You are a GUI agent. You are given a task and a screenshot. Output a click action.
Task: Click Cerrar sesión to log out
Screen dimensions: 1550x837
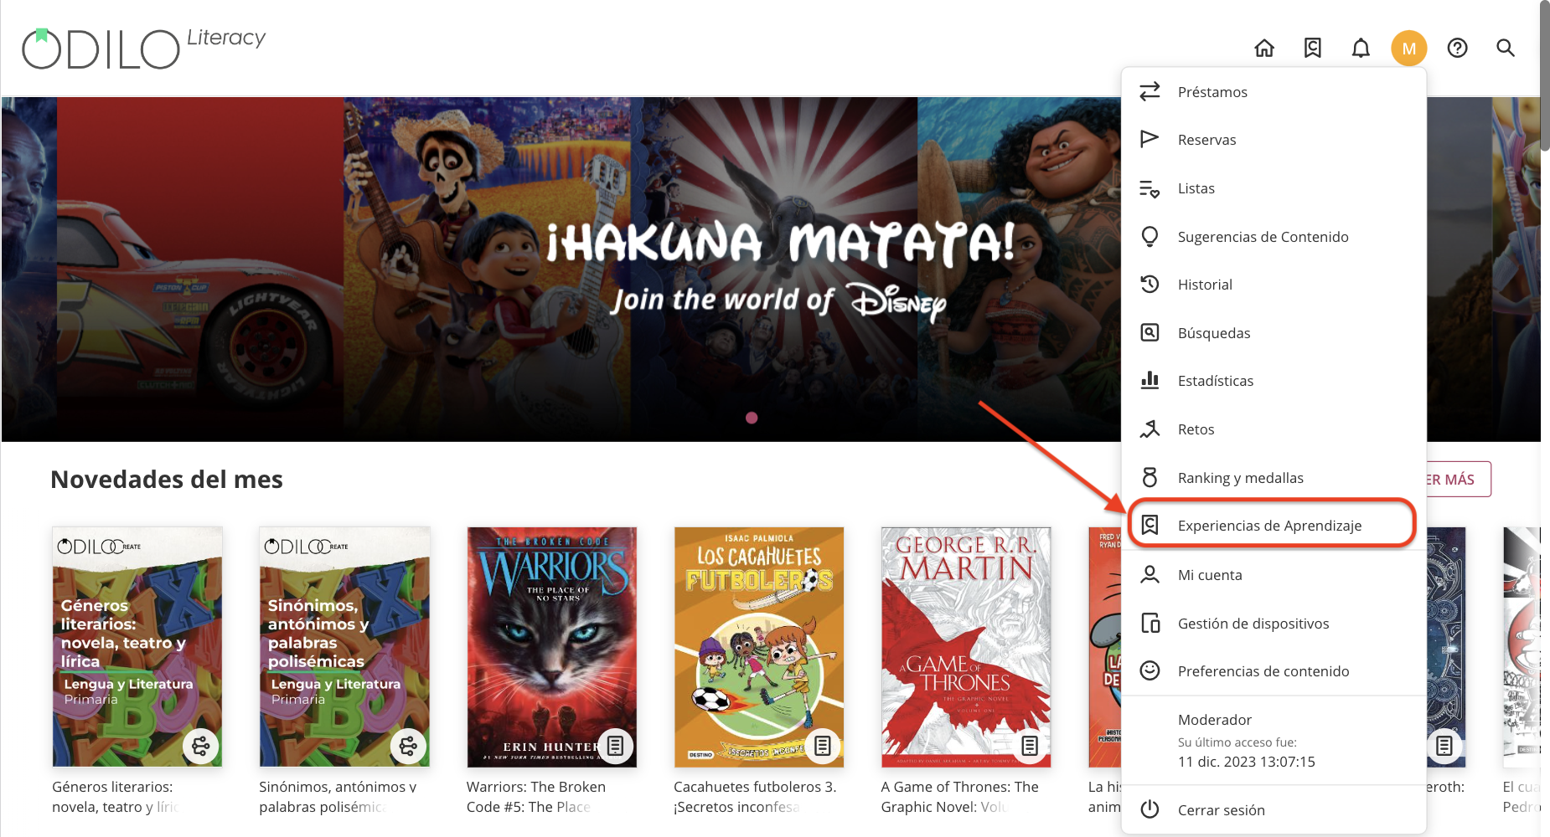point(1274,809)
